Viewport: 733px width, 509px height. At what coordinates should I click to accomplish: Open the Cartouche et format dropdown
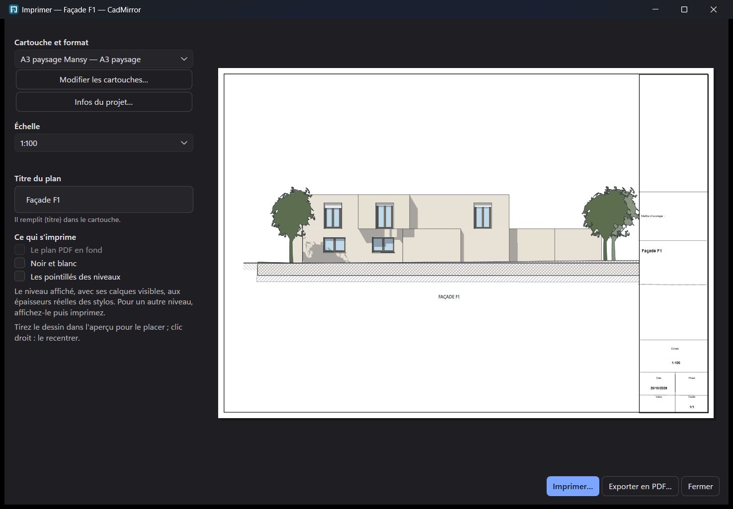pyautogui.click(x=104, y=59)
